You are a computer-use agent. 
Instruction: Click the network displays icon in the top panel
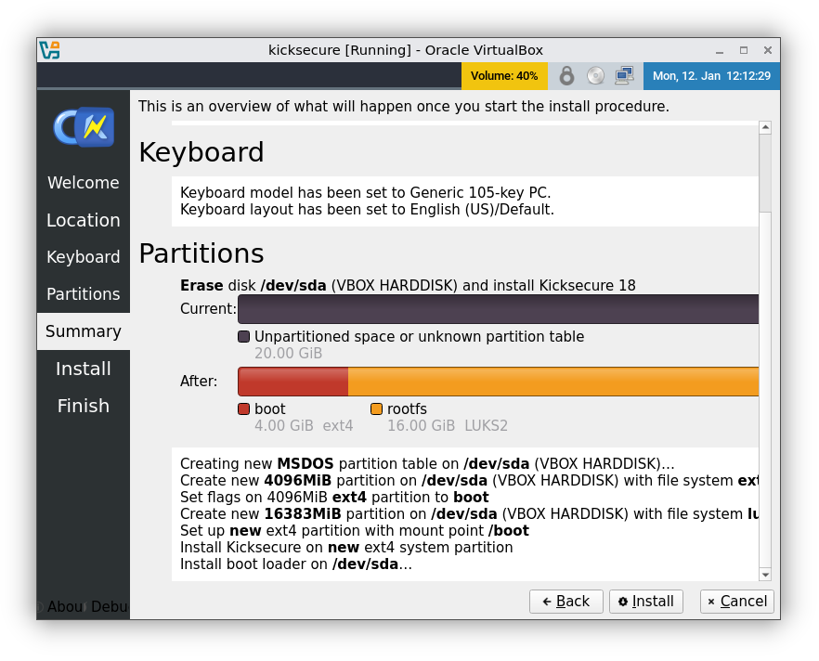click(622, 75)
